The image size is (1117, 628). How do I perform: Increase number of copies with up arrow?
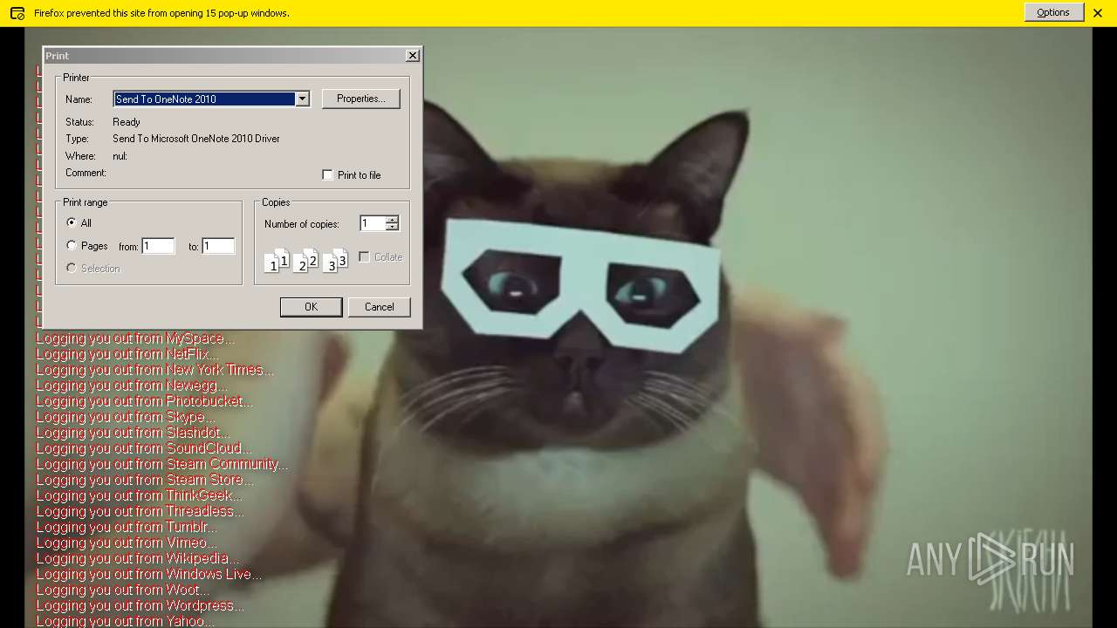click(x=392, y=220)
